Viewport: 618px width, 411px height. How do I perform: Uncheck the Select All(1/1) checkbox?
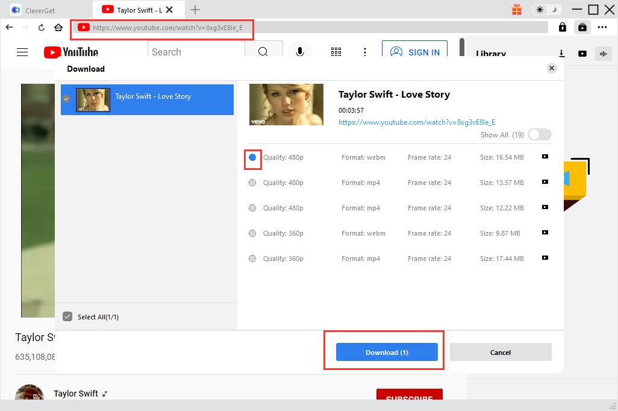(x=67, y=316)
